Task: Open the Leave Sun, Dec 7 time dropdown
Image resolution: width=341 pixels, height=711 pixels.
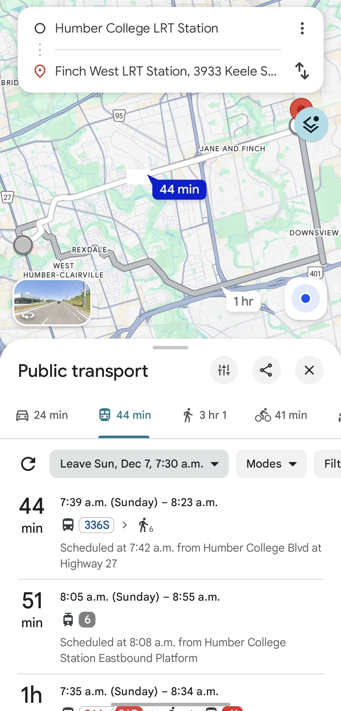Action: 139,464
